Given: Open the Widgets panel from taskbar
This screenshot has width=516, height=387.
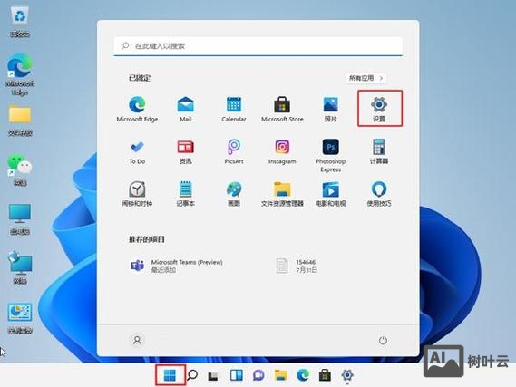Looking at the screenshot, I should tap(237, 375).
